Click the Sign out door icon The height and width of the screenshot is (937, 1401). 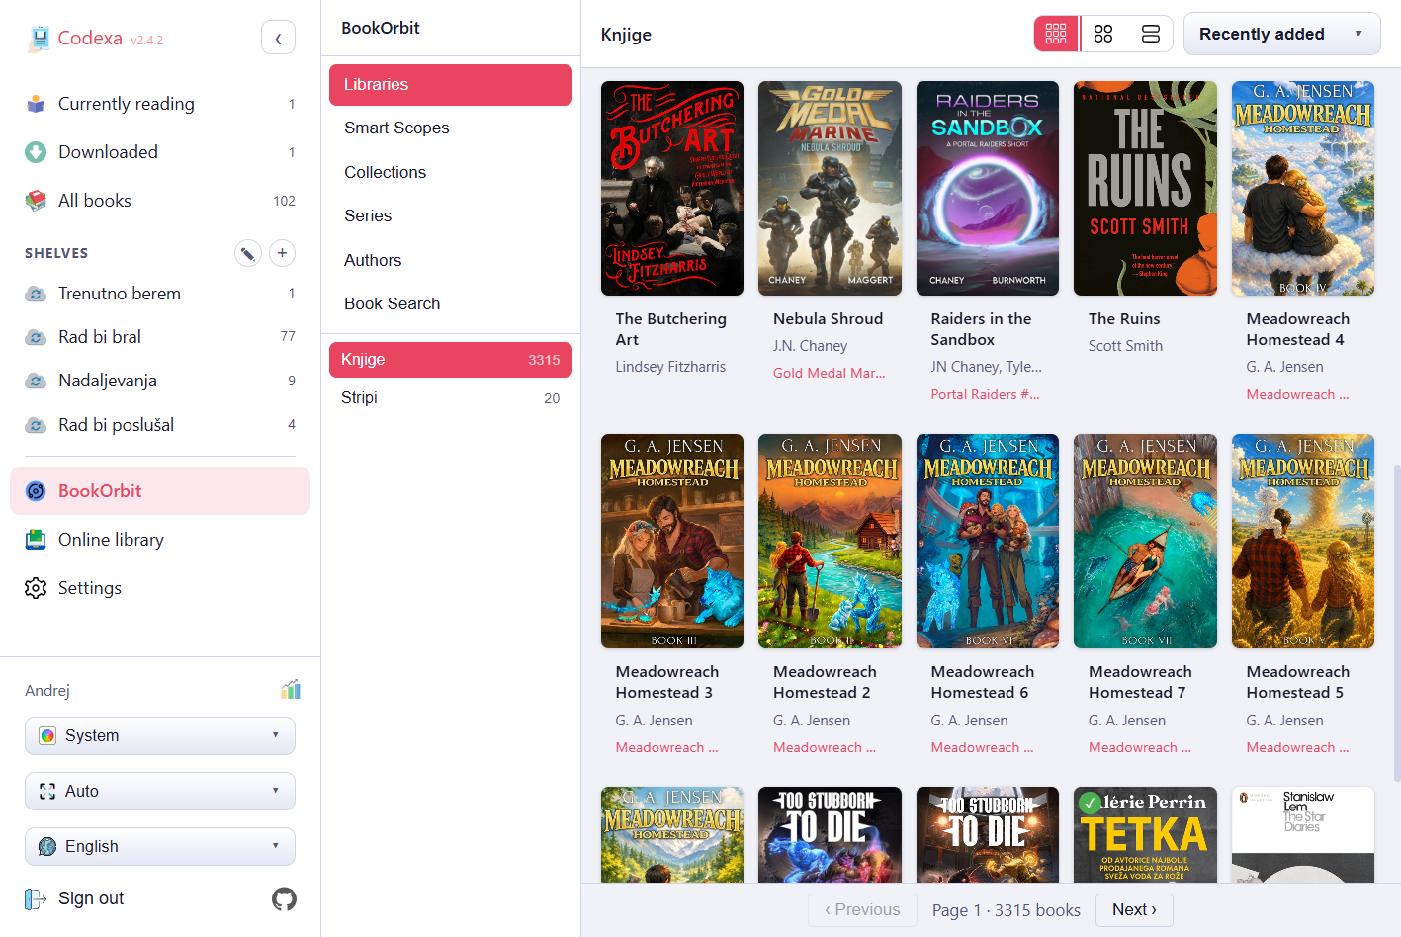(x=36, y=899)
